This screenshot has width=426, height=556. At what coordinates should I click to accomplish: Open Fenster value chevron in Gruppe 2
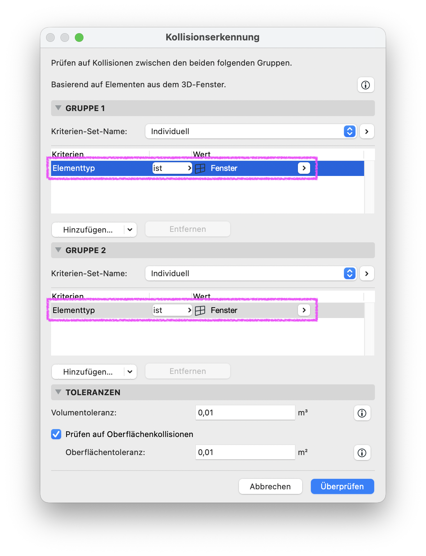[x=304, y=310]
